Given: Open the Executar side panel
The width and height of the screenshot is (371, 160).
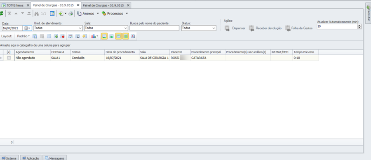Looking at the screenshot, I should (x=368, y=14).
